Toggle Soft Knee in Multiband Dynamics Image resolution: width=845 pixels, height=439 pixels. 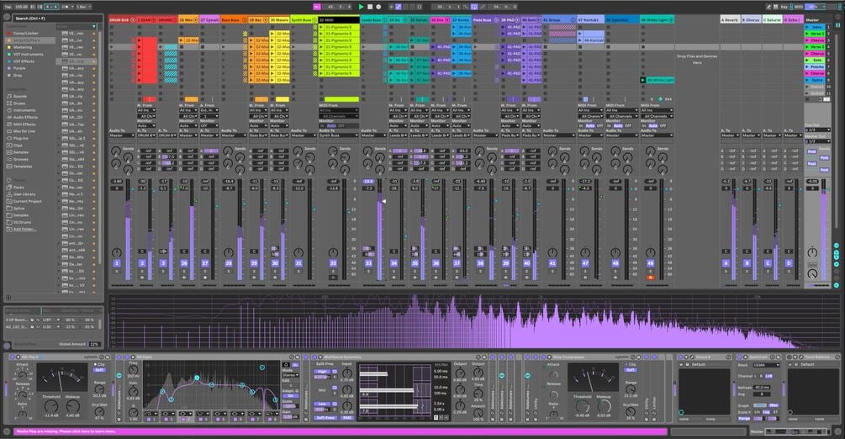pos(326,418)
